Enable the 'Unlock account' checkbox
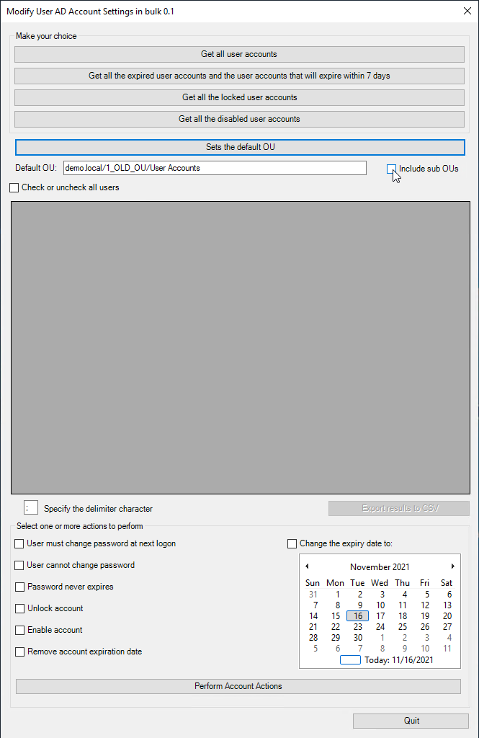This screenshot has height=738, width=479. pyautogui.click(x=19, y=608)
